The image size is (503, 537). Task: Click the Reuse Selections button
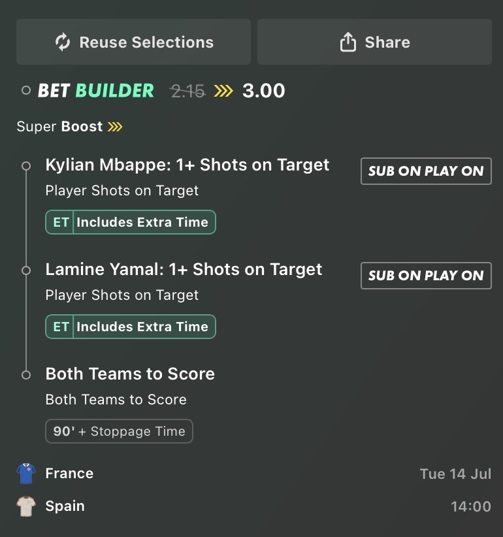pyautogui.click(x=133, y=42)
